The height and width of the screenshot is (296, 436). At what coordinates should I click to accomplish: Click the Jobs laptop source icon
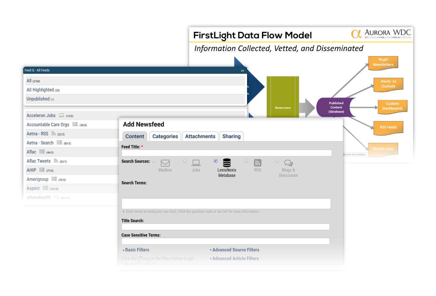196,163
